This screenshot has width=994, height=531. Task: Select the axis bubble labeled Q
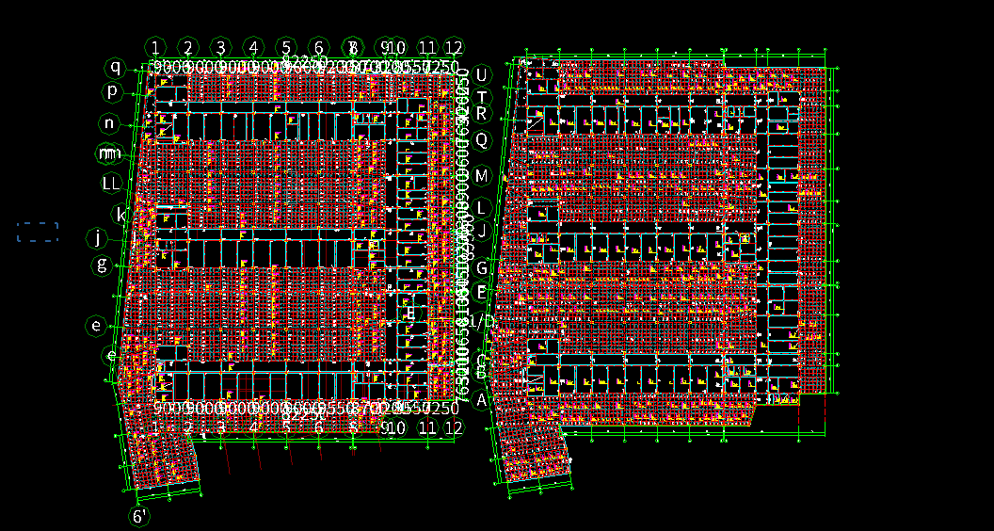[x=481, y=140]
